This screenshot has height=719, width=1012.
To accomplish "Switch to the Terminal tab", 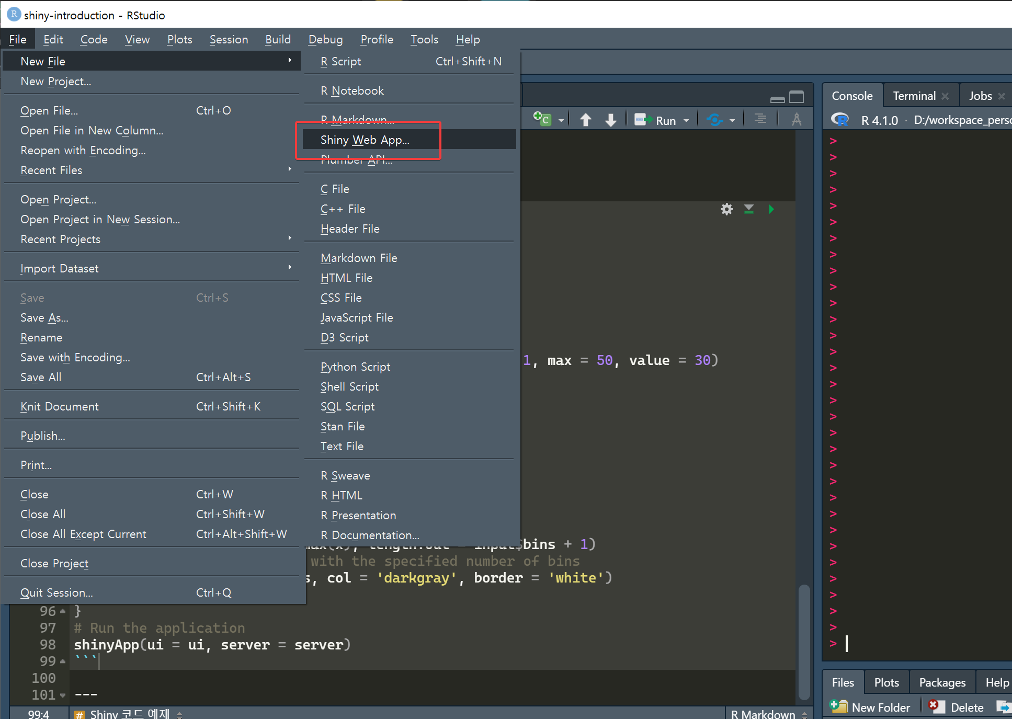I will pyautogui.click(x=914, y=96).
